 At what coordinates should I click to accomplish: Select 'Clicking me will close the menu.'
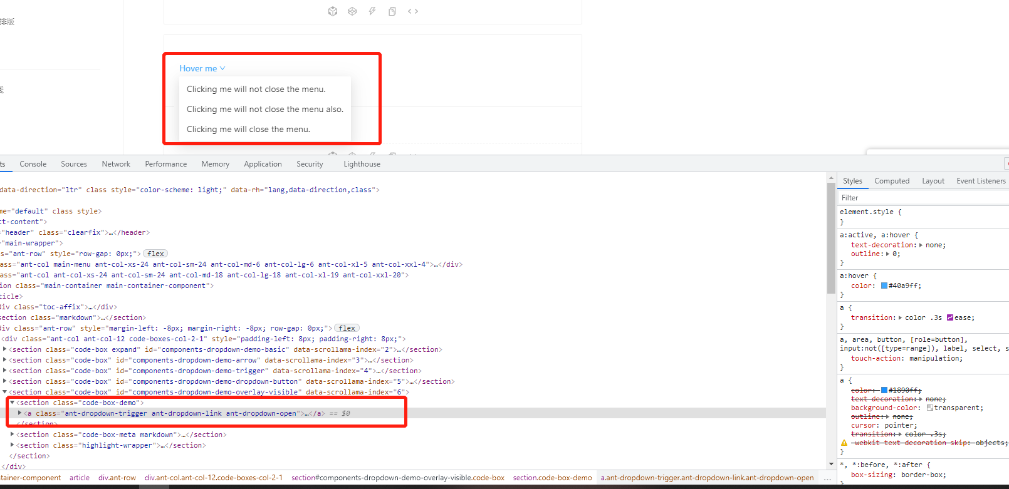[265, 129]
